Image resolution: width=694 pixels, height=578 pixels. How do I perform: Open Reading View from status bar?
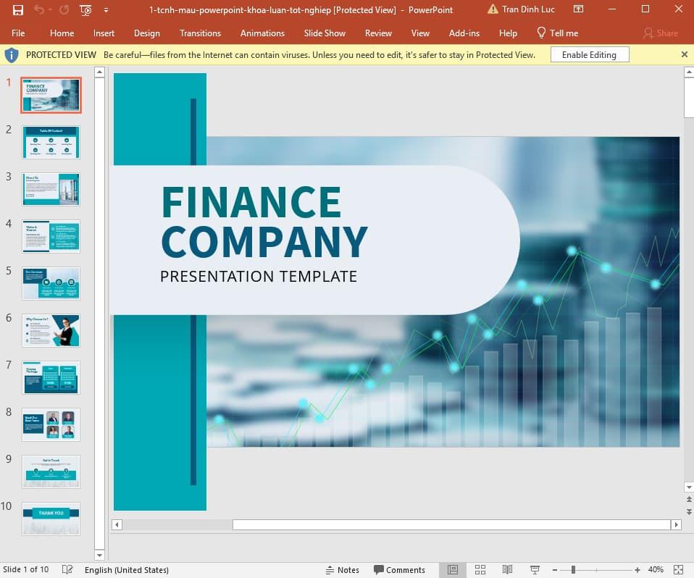pos(508,570)
